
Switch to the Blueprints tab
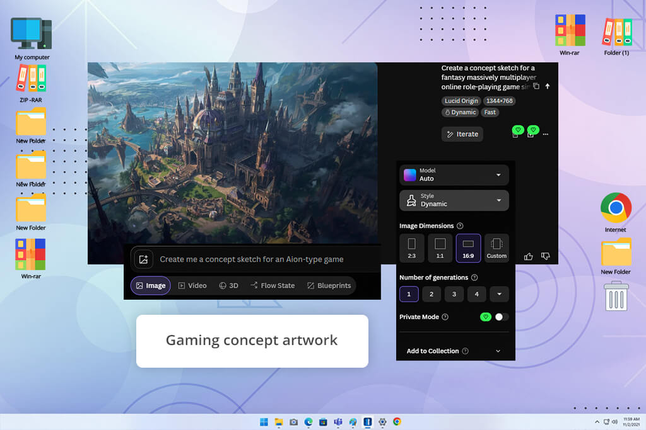click(329, 286)
